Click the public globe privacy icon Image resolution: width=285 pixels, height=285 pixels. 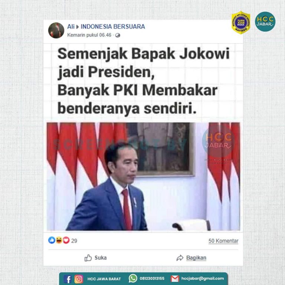(x=118, y=35)
